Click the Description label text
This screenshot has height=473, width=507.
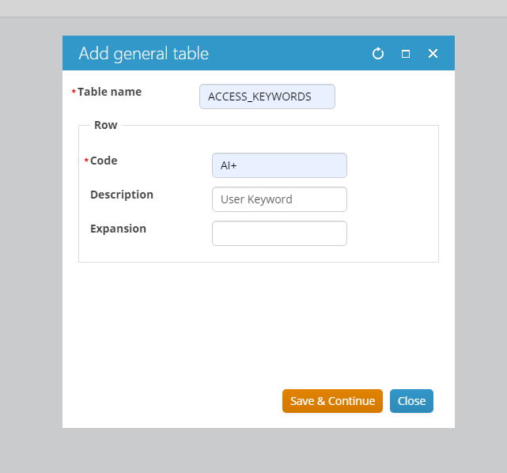pos(122,195)
